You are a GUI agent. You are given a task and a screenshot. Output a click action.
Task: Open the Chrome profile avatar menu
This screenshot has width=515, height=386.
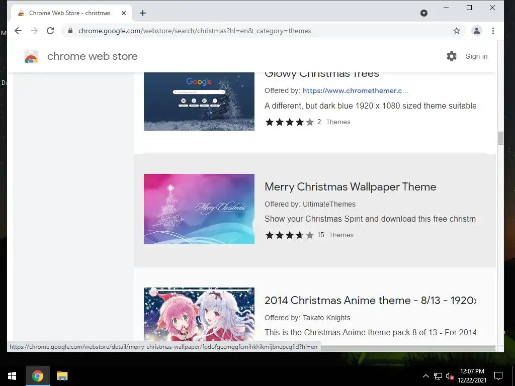477,31
